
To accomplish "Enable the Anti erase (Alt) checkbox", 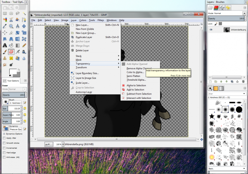I will 4,157.
